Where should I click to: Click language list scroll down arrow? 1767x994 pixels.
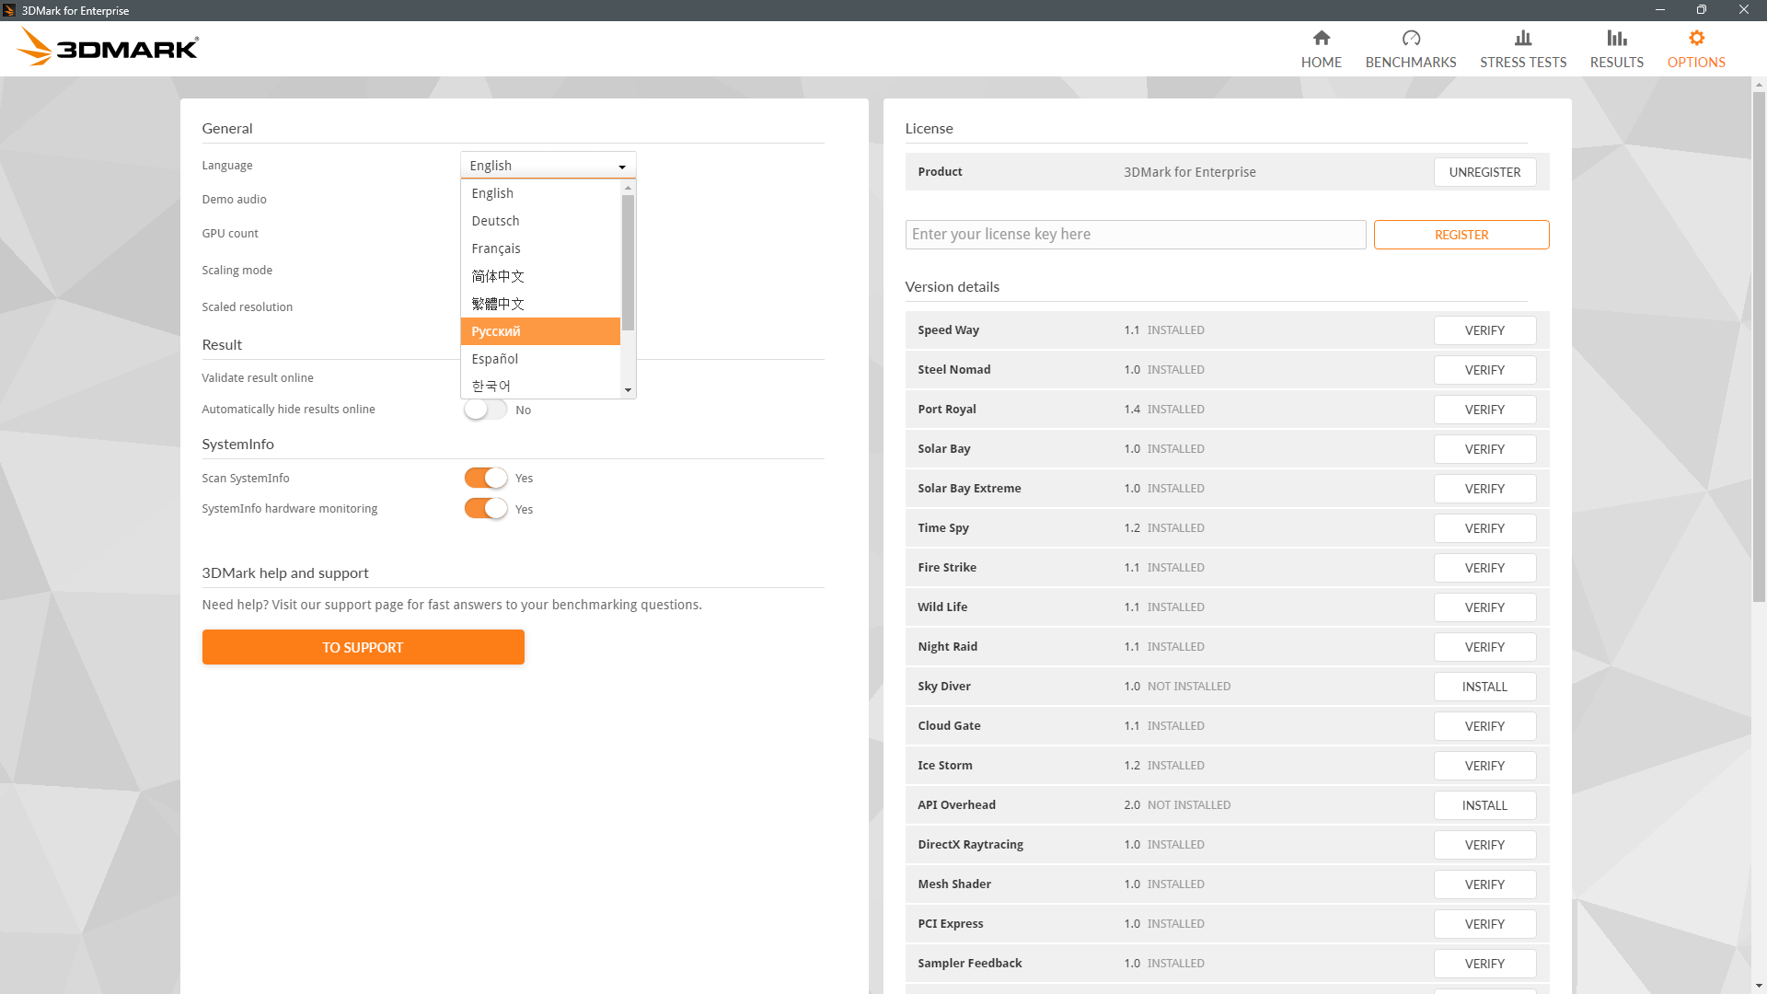point(628,390)
